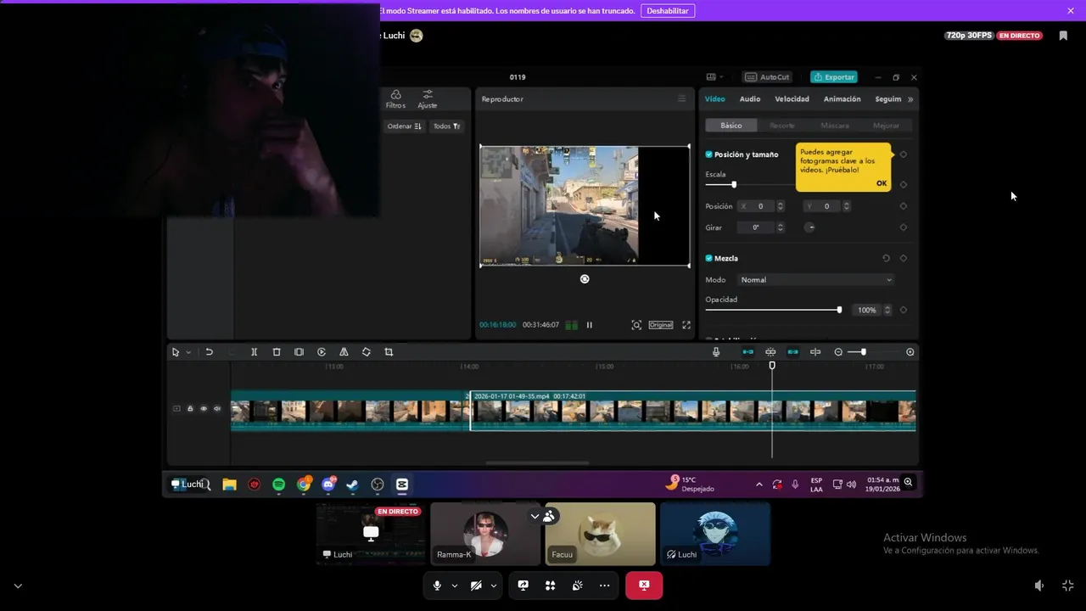Open the Filtros panel
Image resolution: width=1086 pixels, height=611 pixels.
click(395, 99)
